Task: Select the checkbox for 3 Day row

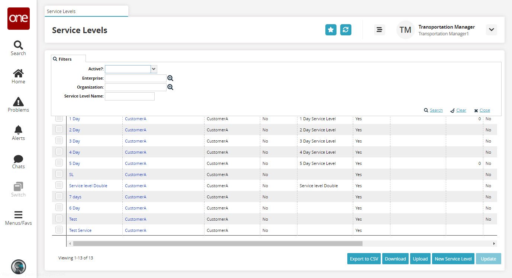Action: coord(59,141)
